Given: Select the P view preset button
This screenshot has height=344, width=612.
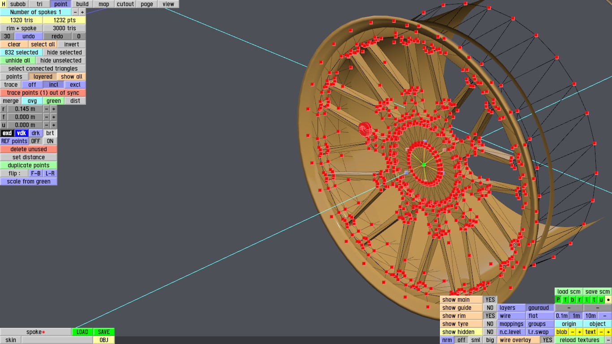Looking at the screenshot, I should click(x=558, y=300).
